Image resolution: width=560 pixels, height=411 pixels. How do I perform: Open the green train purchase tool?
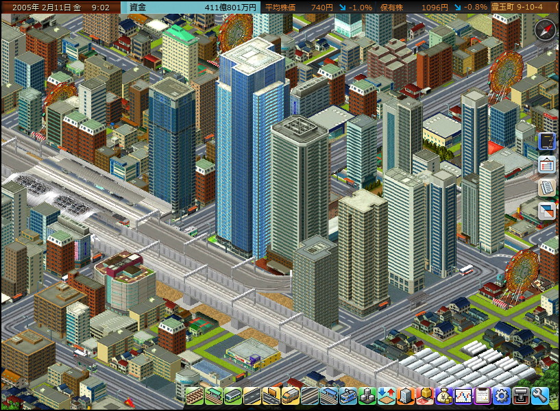tap(233, 396)
